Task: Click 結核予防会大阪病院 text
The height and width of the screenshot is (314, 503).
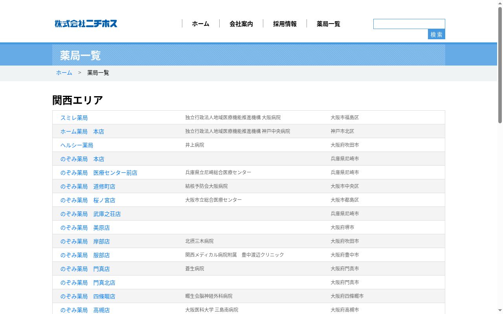Action: [207, 186]
